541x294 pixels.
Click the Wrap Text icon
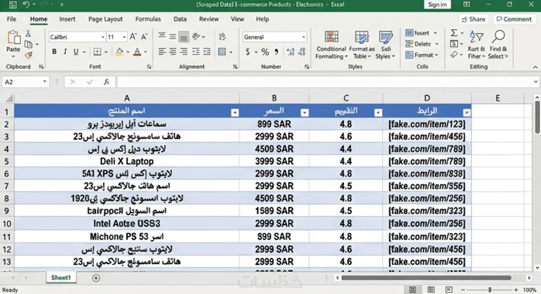point(222,36)
